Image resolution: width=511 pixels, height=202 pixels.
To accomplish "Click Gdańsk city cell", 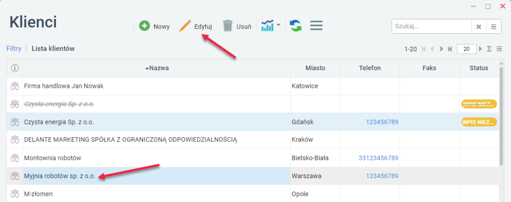I will [x=315, y=122].
